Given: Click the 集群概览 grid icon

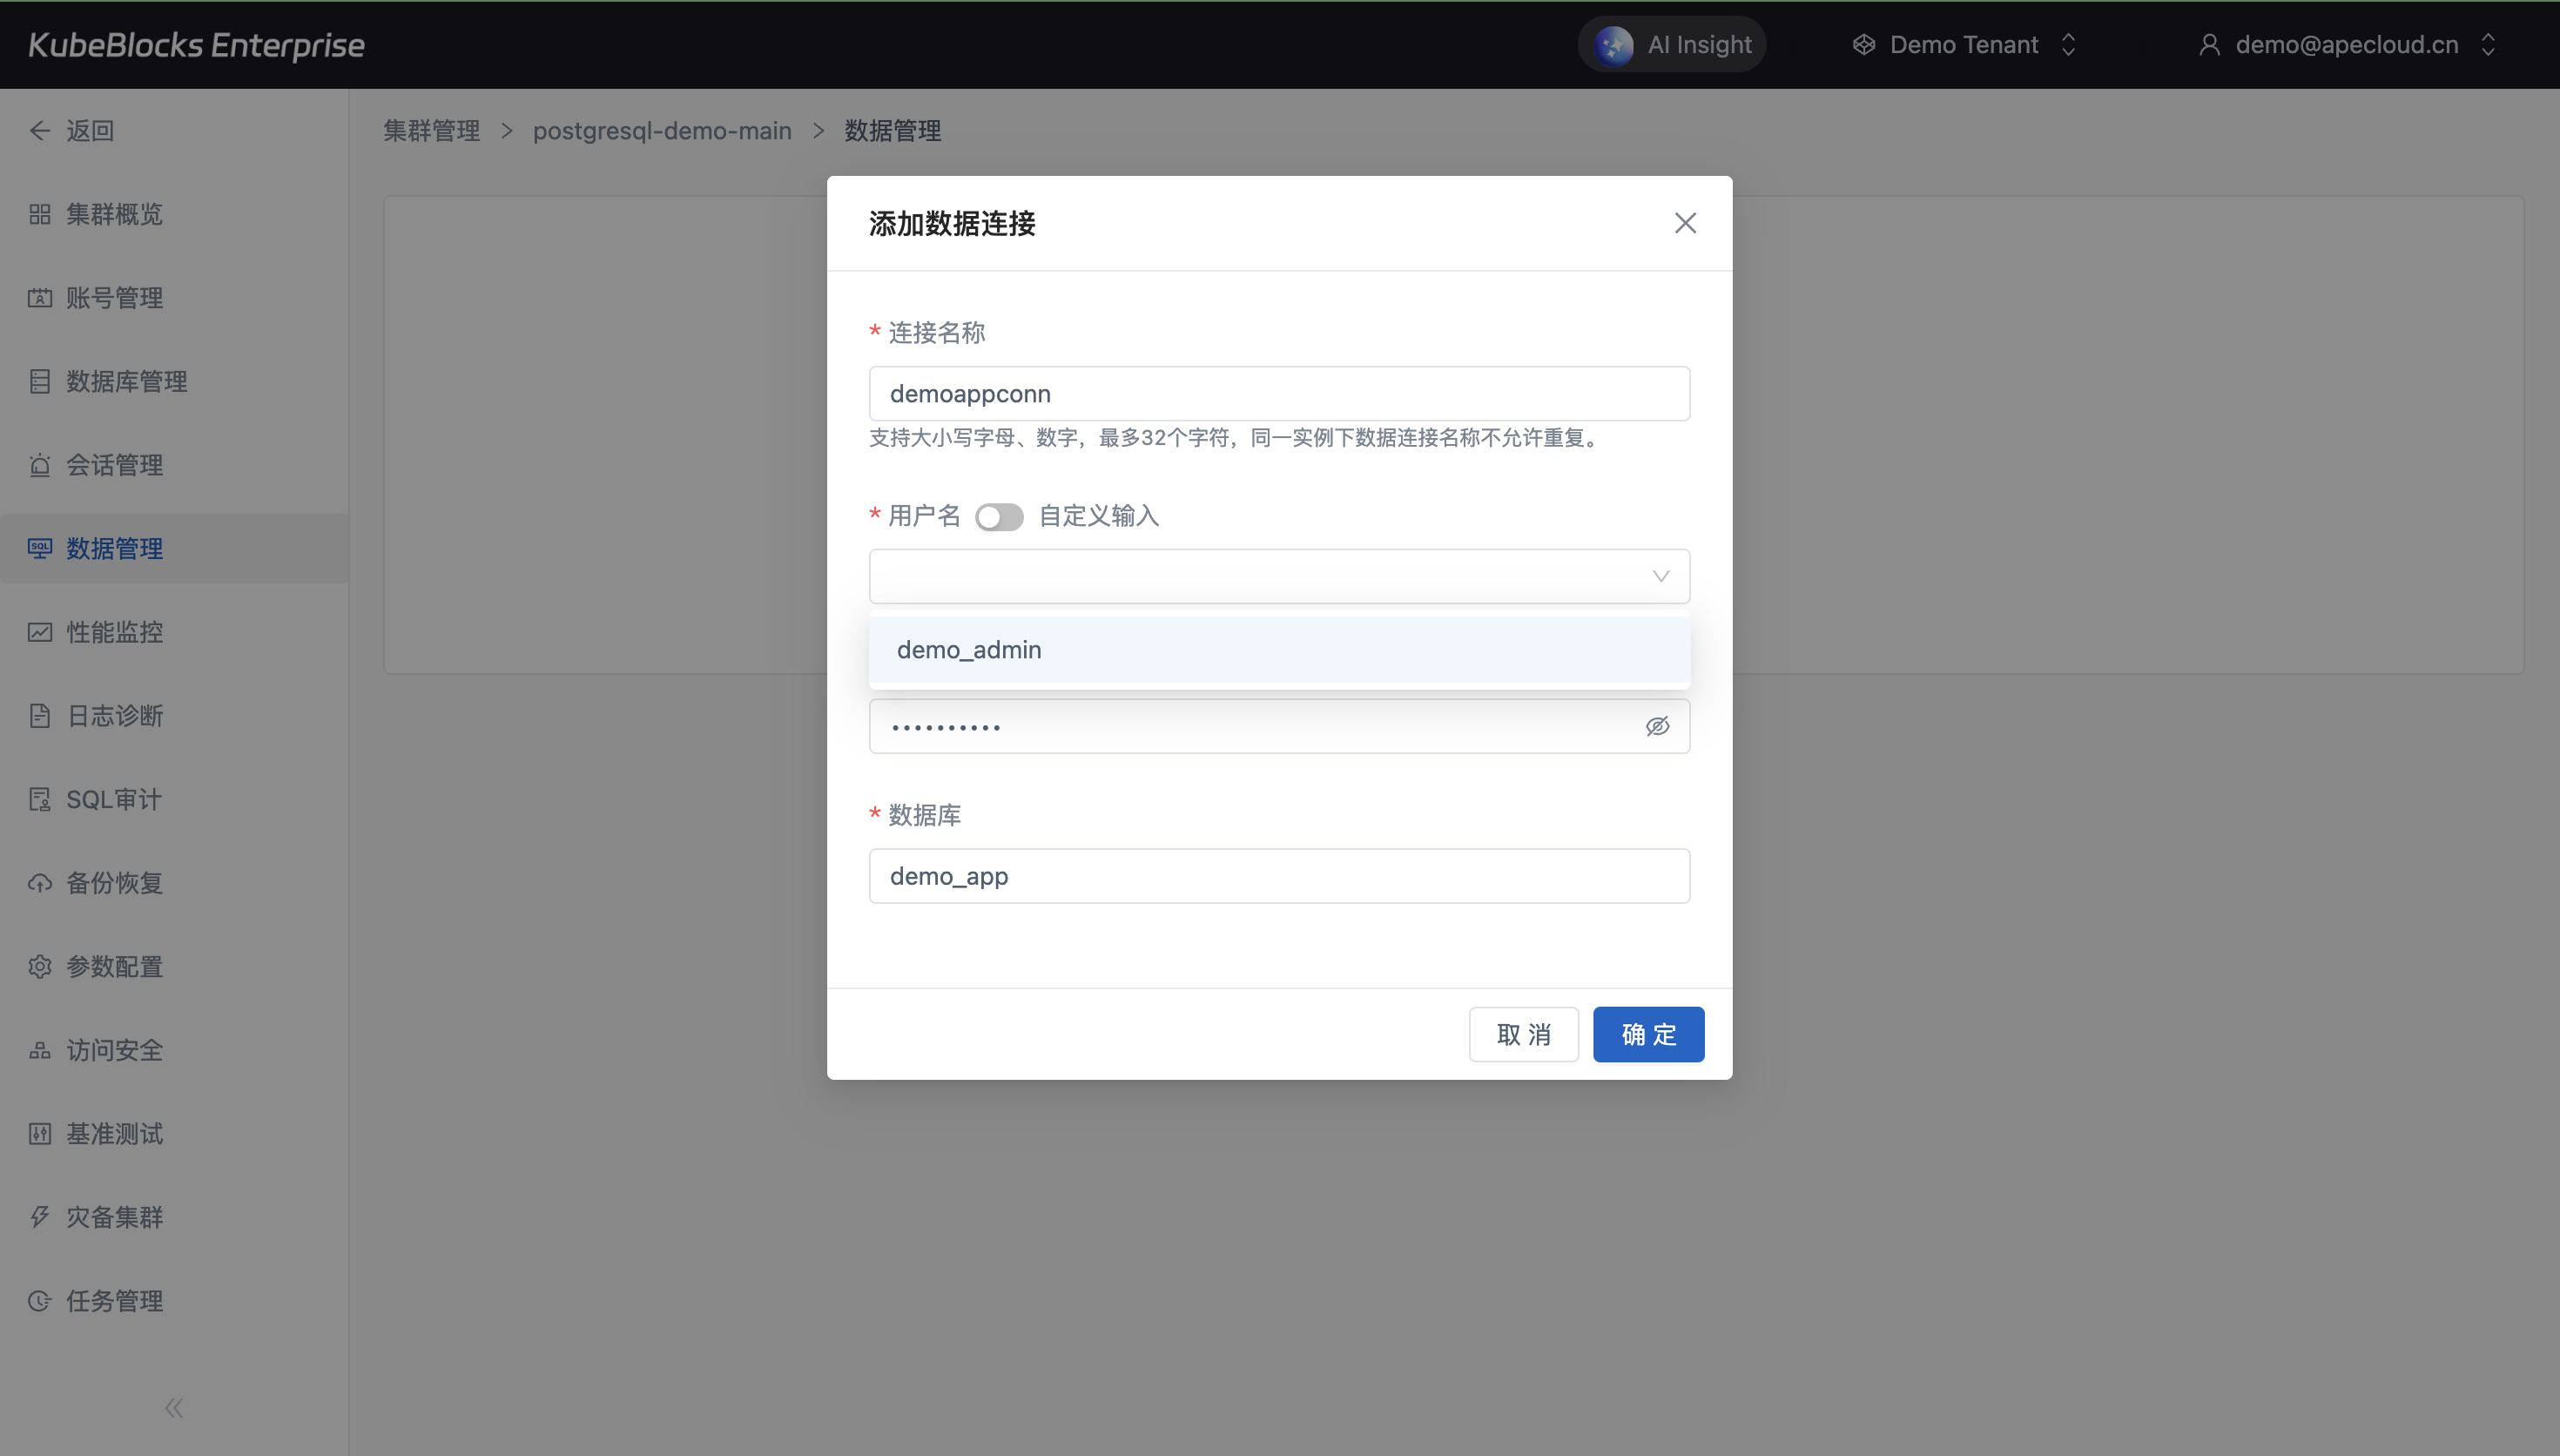Looking at the screenshot, I should [40, 214].
